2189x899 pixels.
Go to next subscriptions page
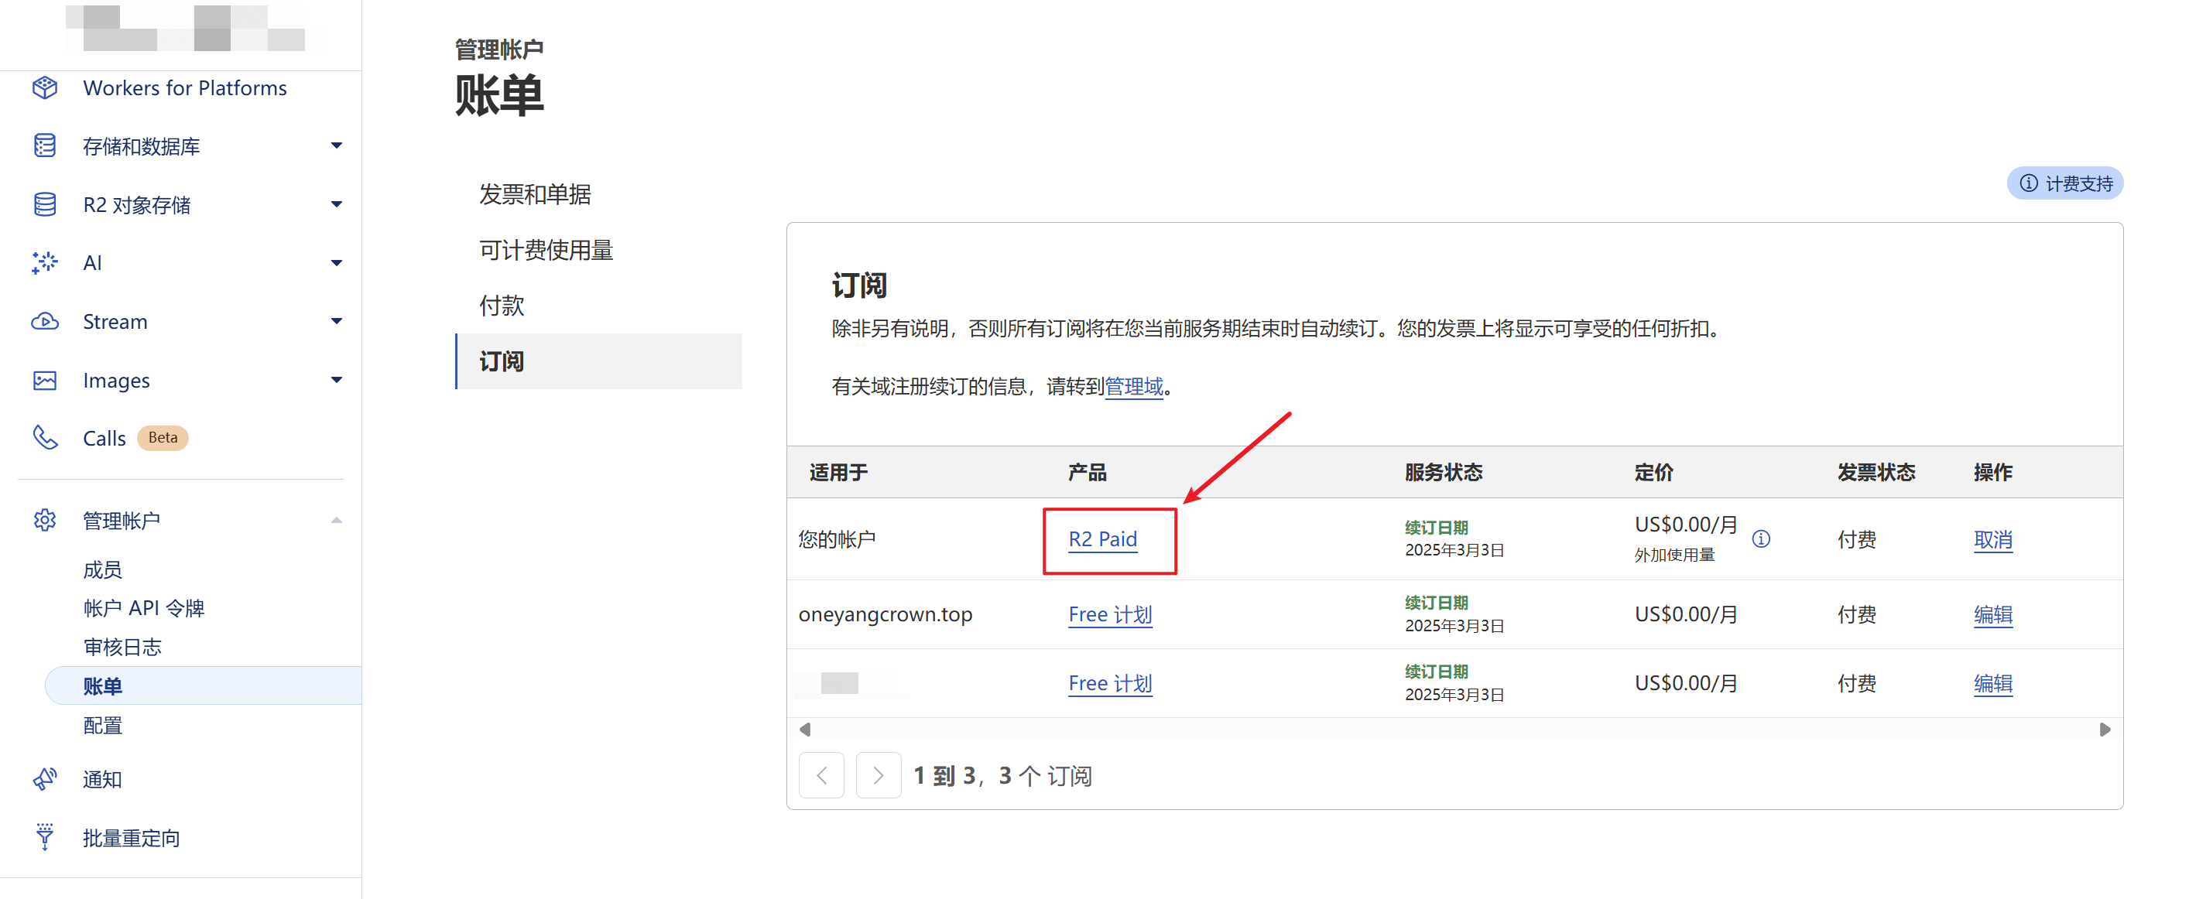[x=878, y=775]
